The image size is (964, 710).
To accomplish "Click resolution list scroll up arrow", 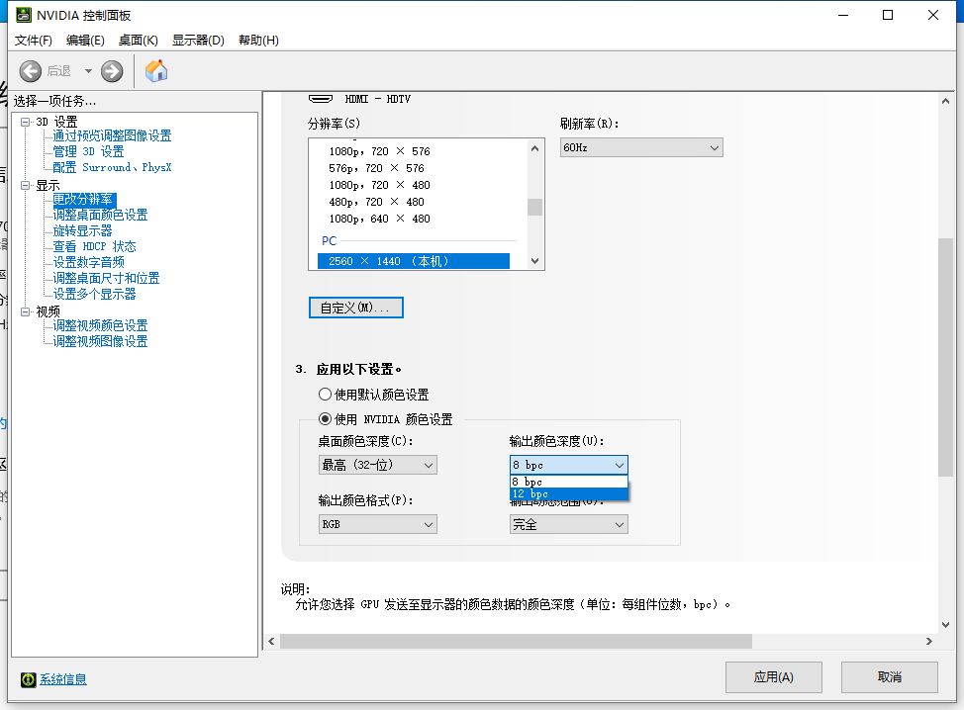I will tap(534, 148).
